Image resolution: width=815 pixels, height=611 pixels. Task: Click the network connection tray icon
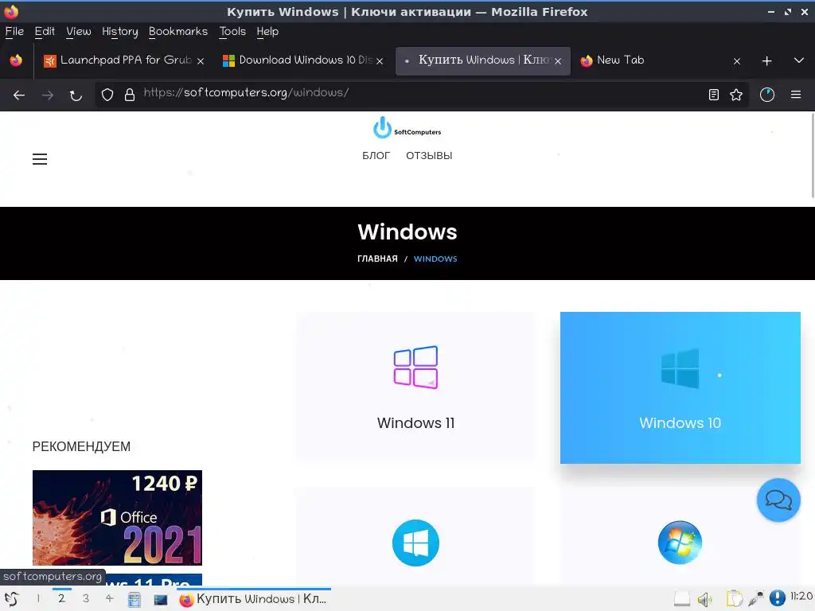coord(756,599)
